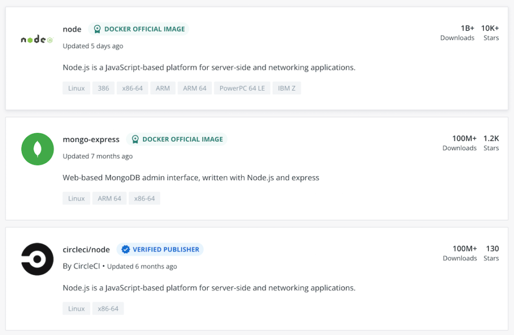Click the Verified Publisher checkmark badge

pos(160,249)
